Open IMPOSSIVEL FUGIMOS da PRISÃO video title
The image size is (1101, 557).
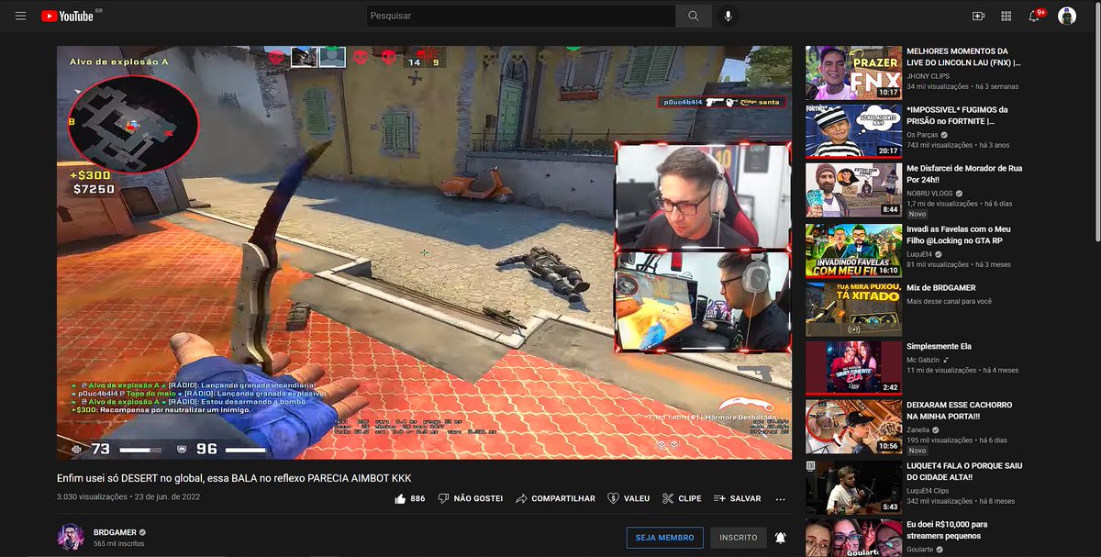coord(959,116)
